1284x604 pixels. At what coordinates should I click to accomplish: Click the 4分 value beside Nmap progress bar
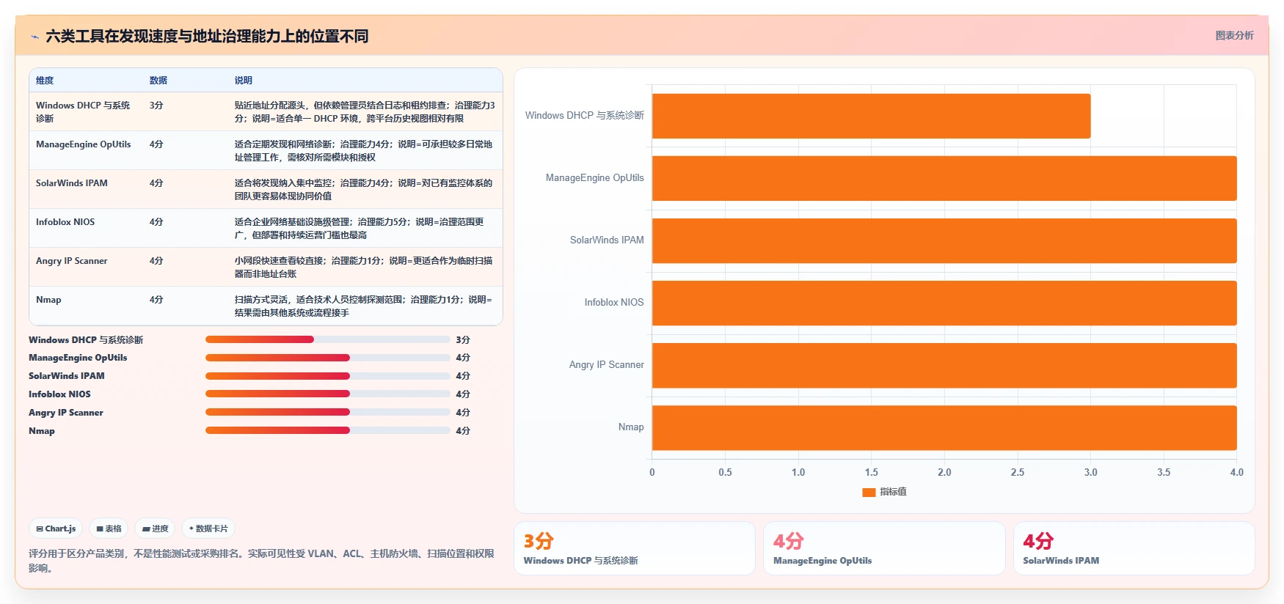(x=463, y=431)
